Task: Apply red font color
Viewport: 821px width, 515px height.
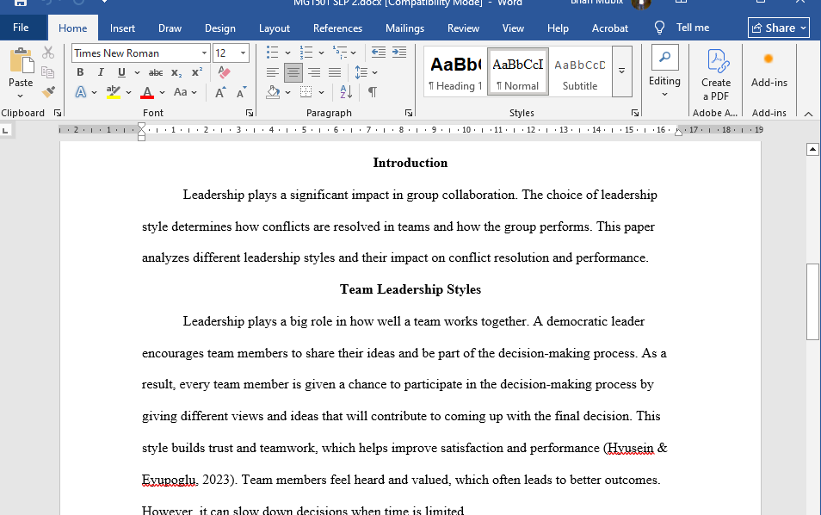Action: point(147,92)
